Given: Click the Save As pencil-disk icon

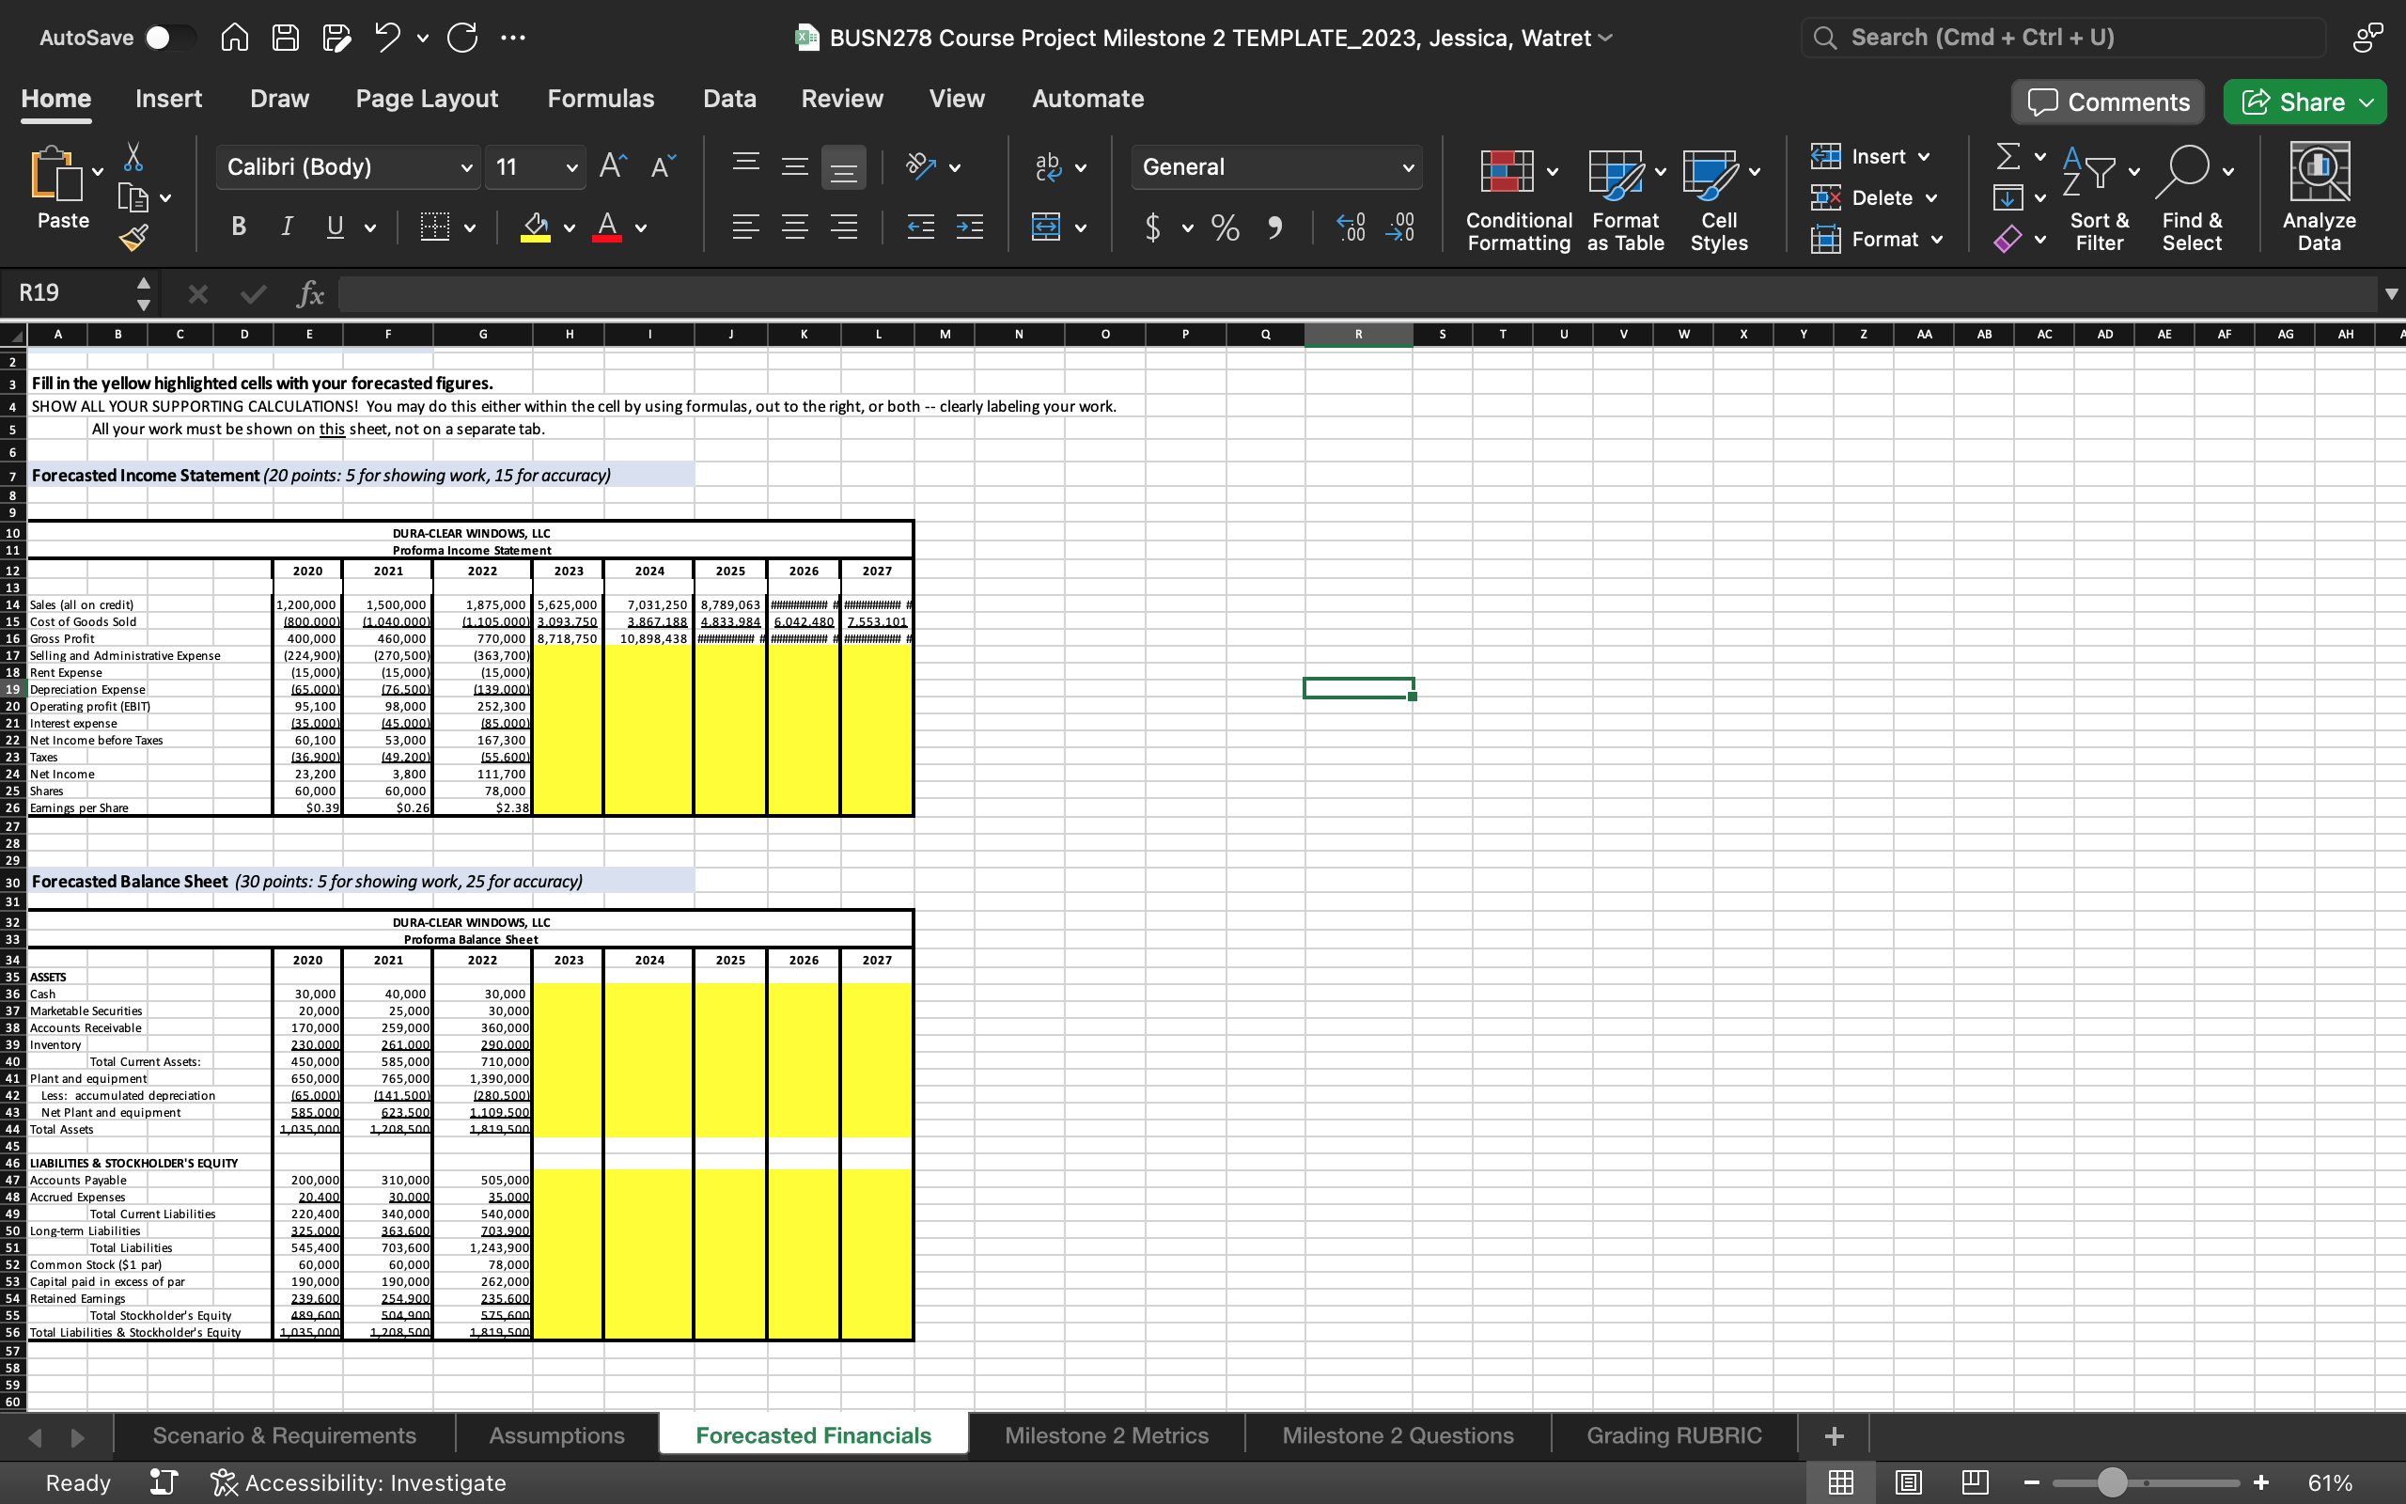Looking at the screenshot, I should coord(337,38).
